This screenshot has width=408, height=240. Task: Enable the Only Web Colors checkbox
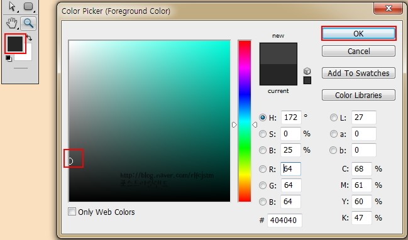pos(72,211)
